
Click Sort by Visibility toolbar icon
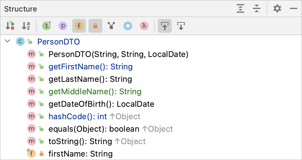10,26
